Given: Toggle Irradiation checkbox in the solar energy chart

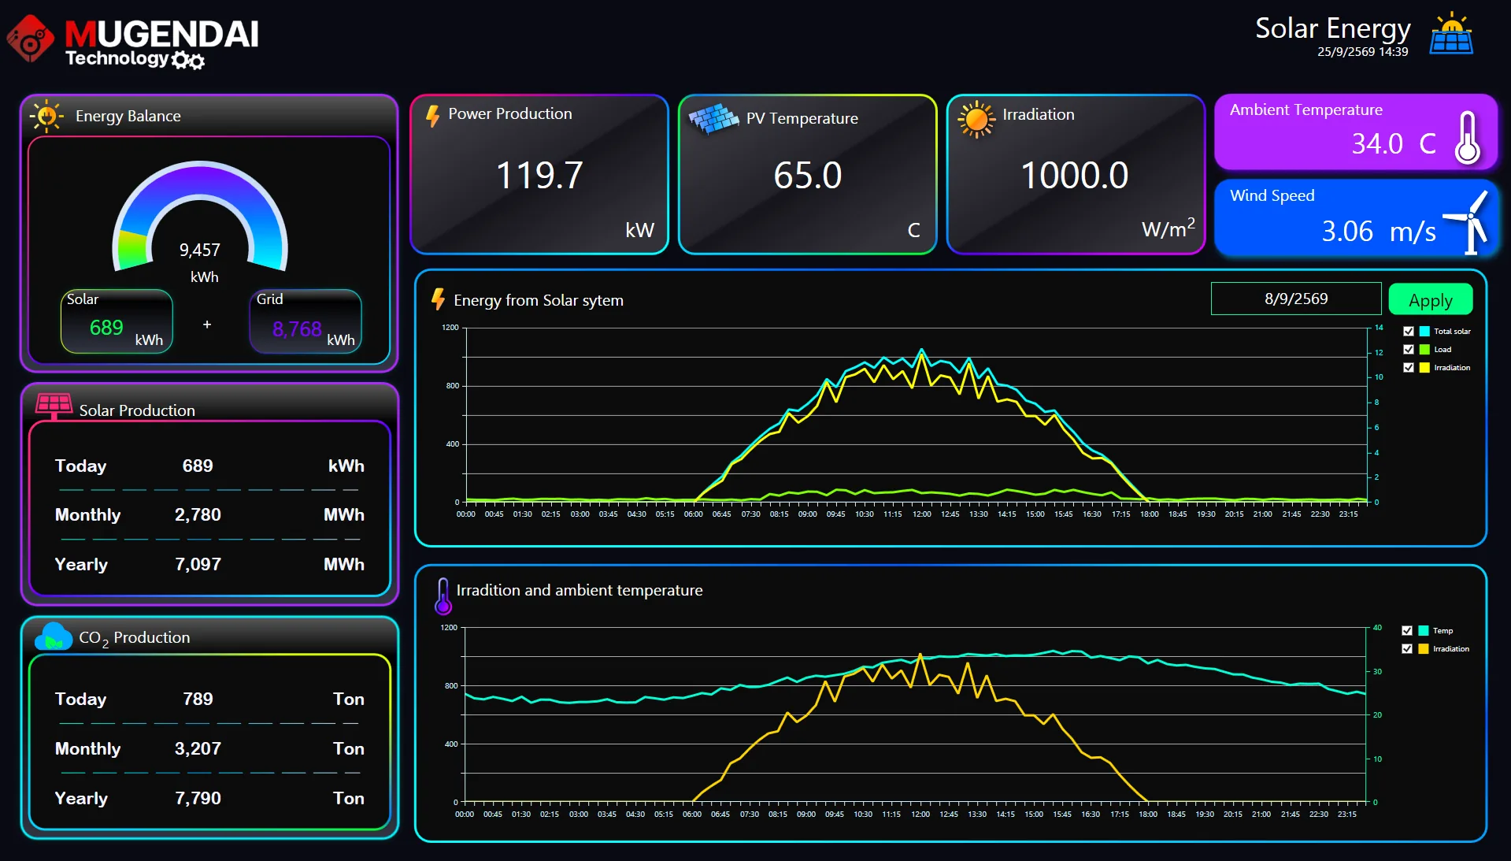Looking at the screenshot, I should pyautogui.click(x=1409, y=368).
